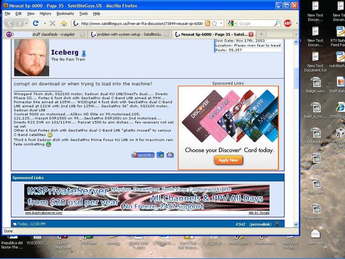The image size is (345, 259).
Task: Open the back/forward history dropdown
Action: point(26,23)
